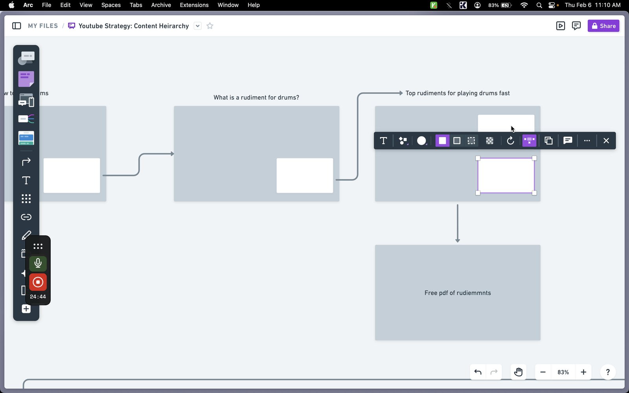629x393 pixels.
Task: Activate the hand pan tool
Action: coord(518,372)
